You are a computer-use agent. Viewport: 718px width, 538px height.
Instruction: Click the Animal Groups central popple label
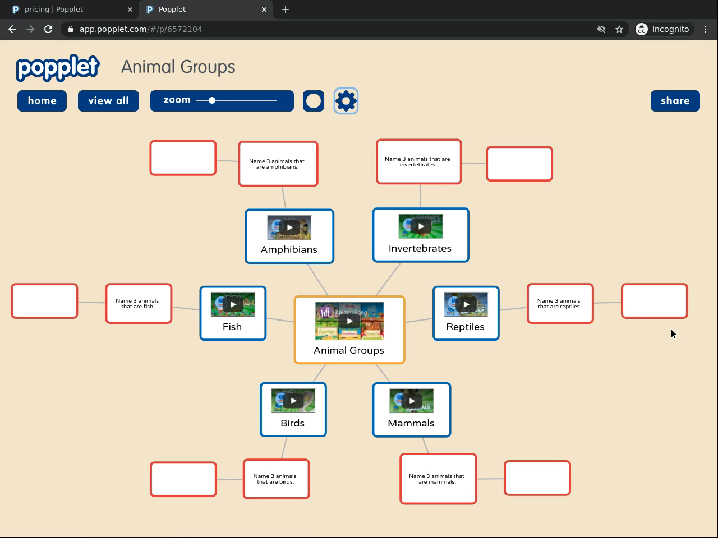point(349,350)
